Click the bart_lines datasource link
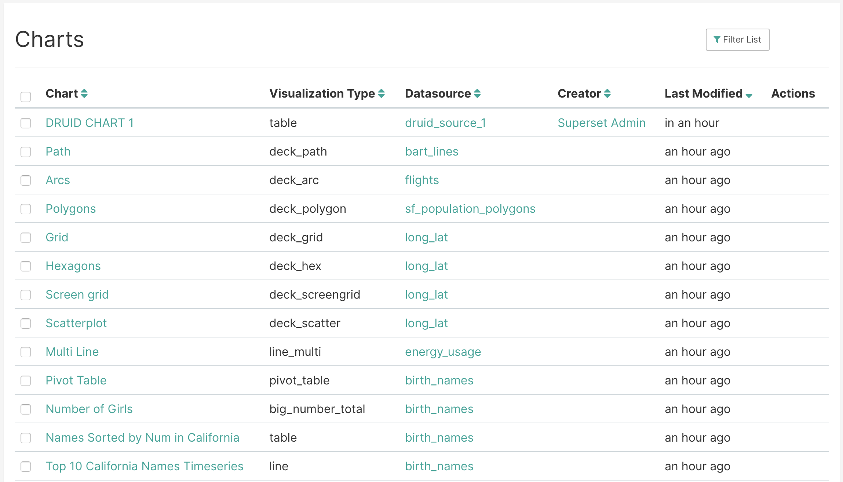The width and height of the screenshot is (843, 482). coord(431,151)
